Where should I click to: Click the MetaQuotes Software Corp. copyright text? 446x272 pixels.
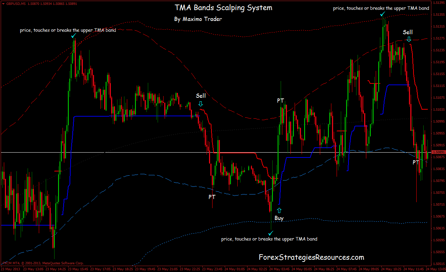(43, 263)
